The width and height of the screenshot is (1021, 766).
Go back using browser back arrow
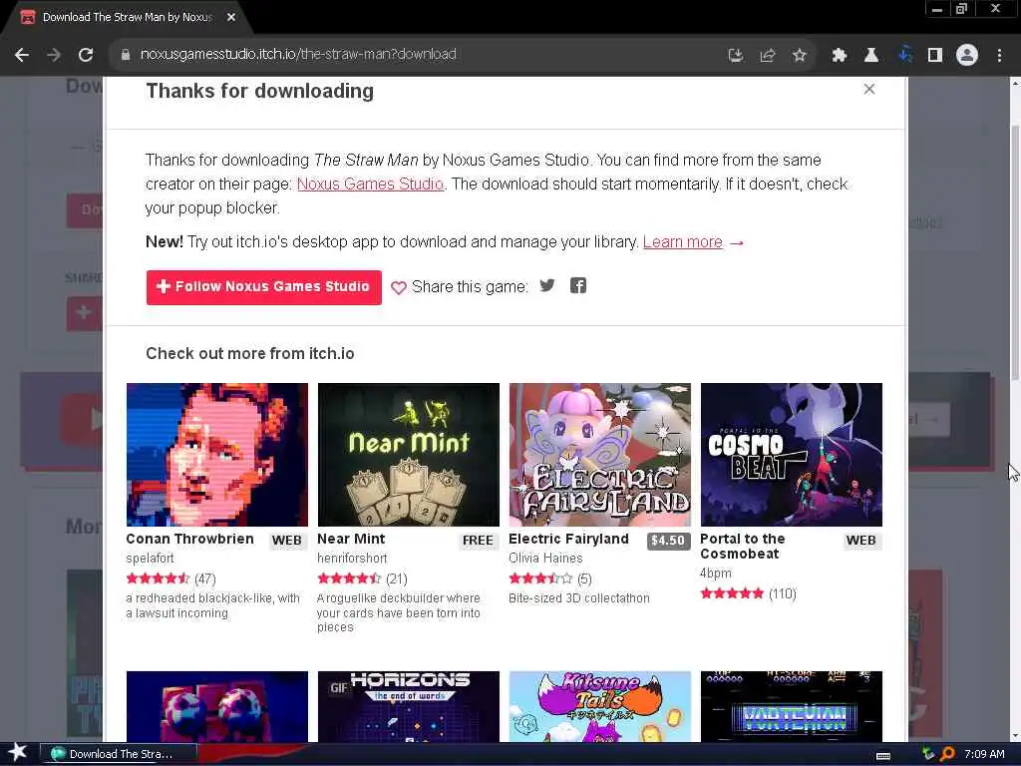pos(22,55)
